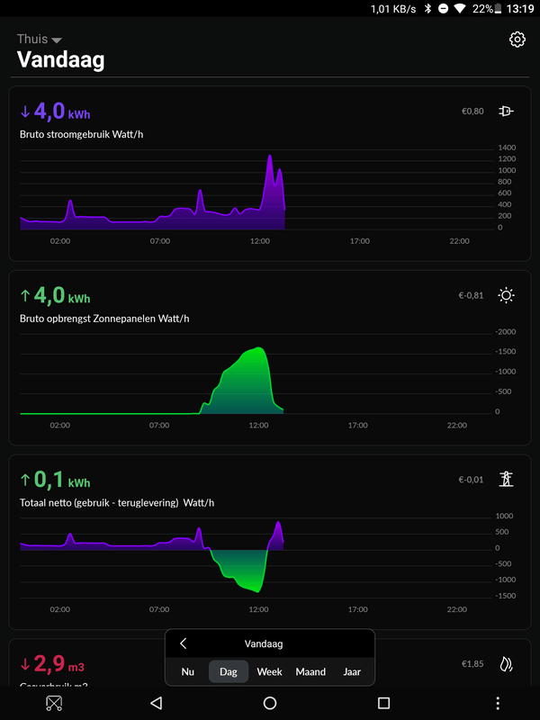Tap the €-0,01 net cost value
The image size is (540, 720).
(471, 480)
